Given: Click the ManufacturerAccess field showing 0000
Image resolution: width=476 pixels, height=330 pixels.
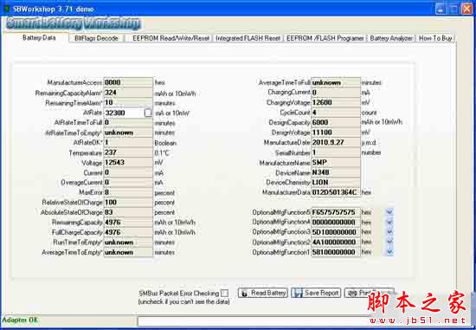Looking at the screenshot, I should (x=128, y=82).
